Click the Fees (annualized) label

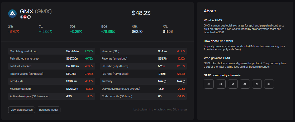(x=20, y=89)
